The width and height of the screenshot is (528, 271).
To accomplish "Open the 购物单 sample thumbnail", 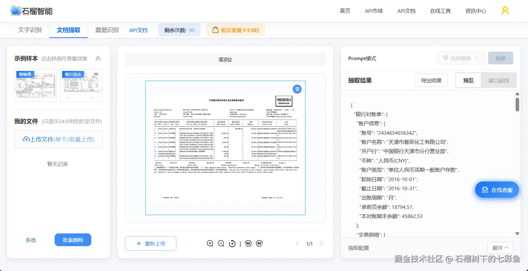I will 35,85.
